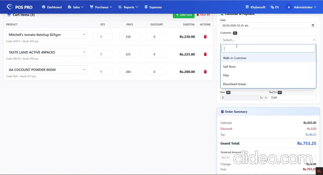This screenshot has width=323, height=175.
Task: Open product dropdown for TASTE LAND ACTIVE
Action: (46, 52)
